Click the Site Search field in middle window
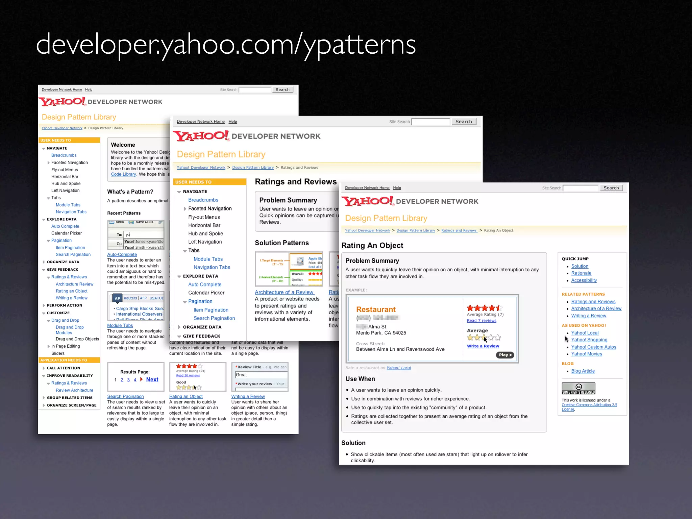This screenshot has height=519, width=692. (431, 122)
